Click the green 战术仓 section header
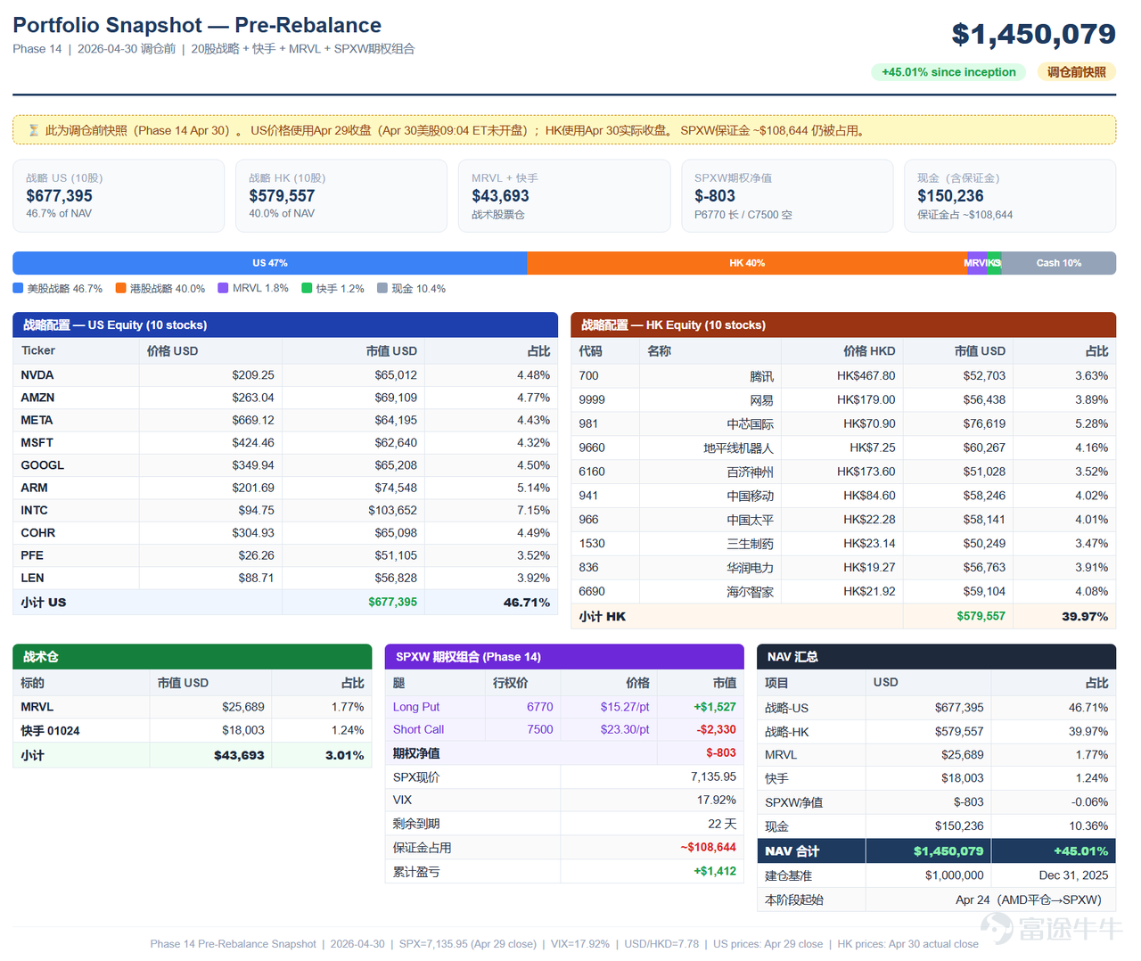Screen dimensions: 1141x961 click(x=193, y=657)
